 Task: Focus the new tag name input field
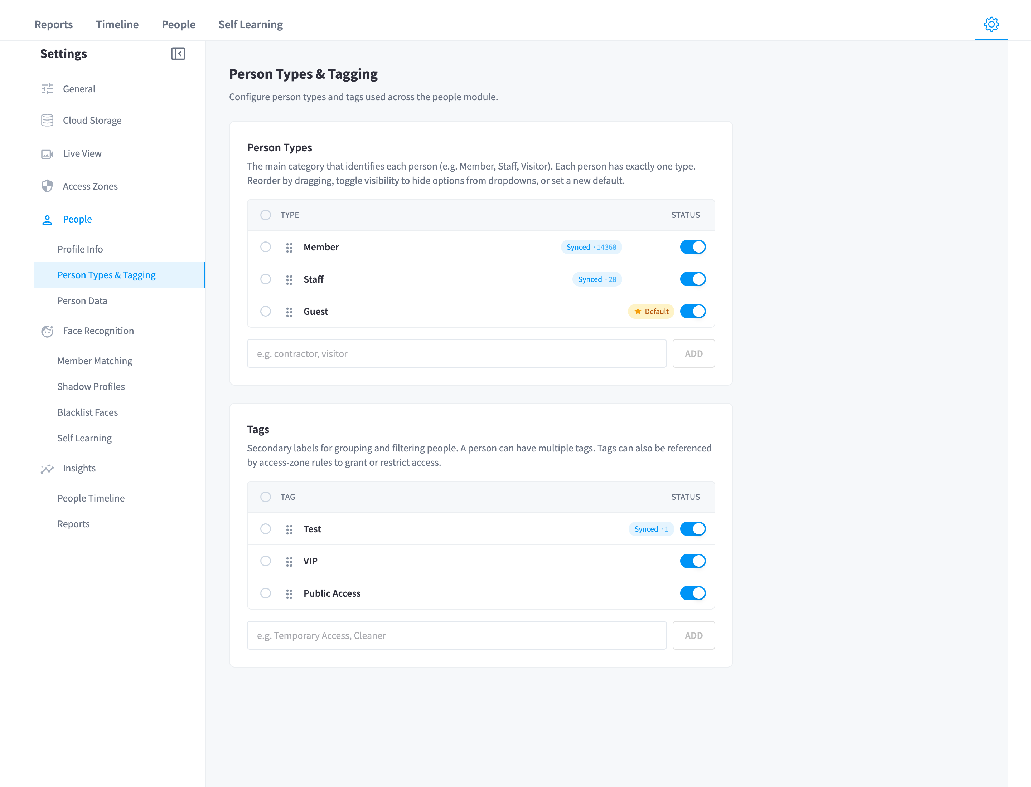pos(457,636)
